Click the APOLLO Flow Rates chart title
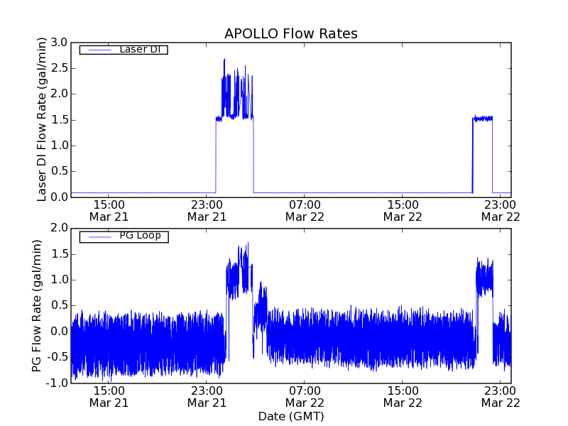The width and height of the screenshot is (568, 426). (290, 33)
